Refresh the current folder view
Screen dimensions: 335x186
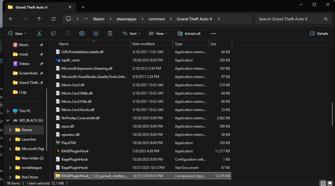[x=53, y=19]
